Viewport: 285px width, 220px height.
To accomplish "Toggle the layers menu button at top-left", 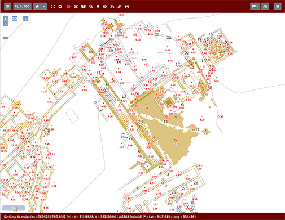I will (x=7, y=6).
